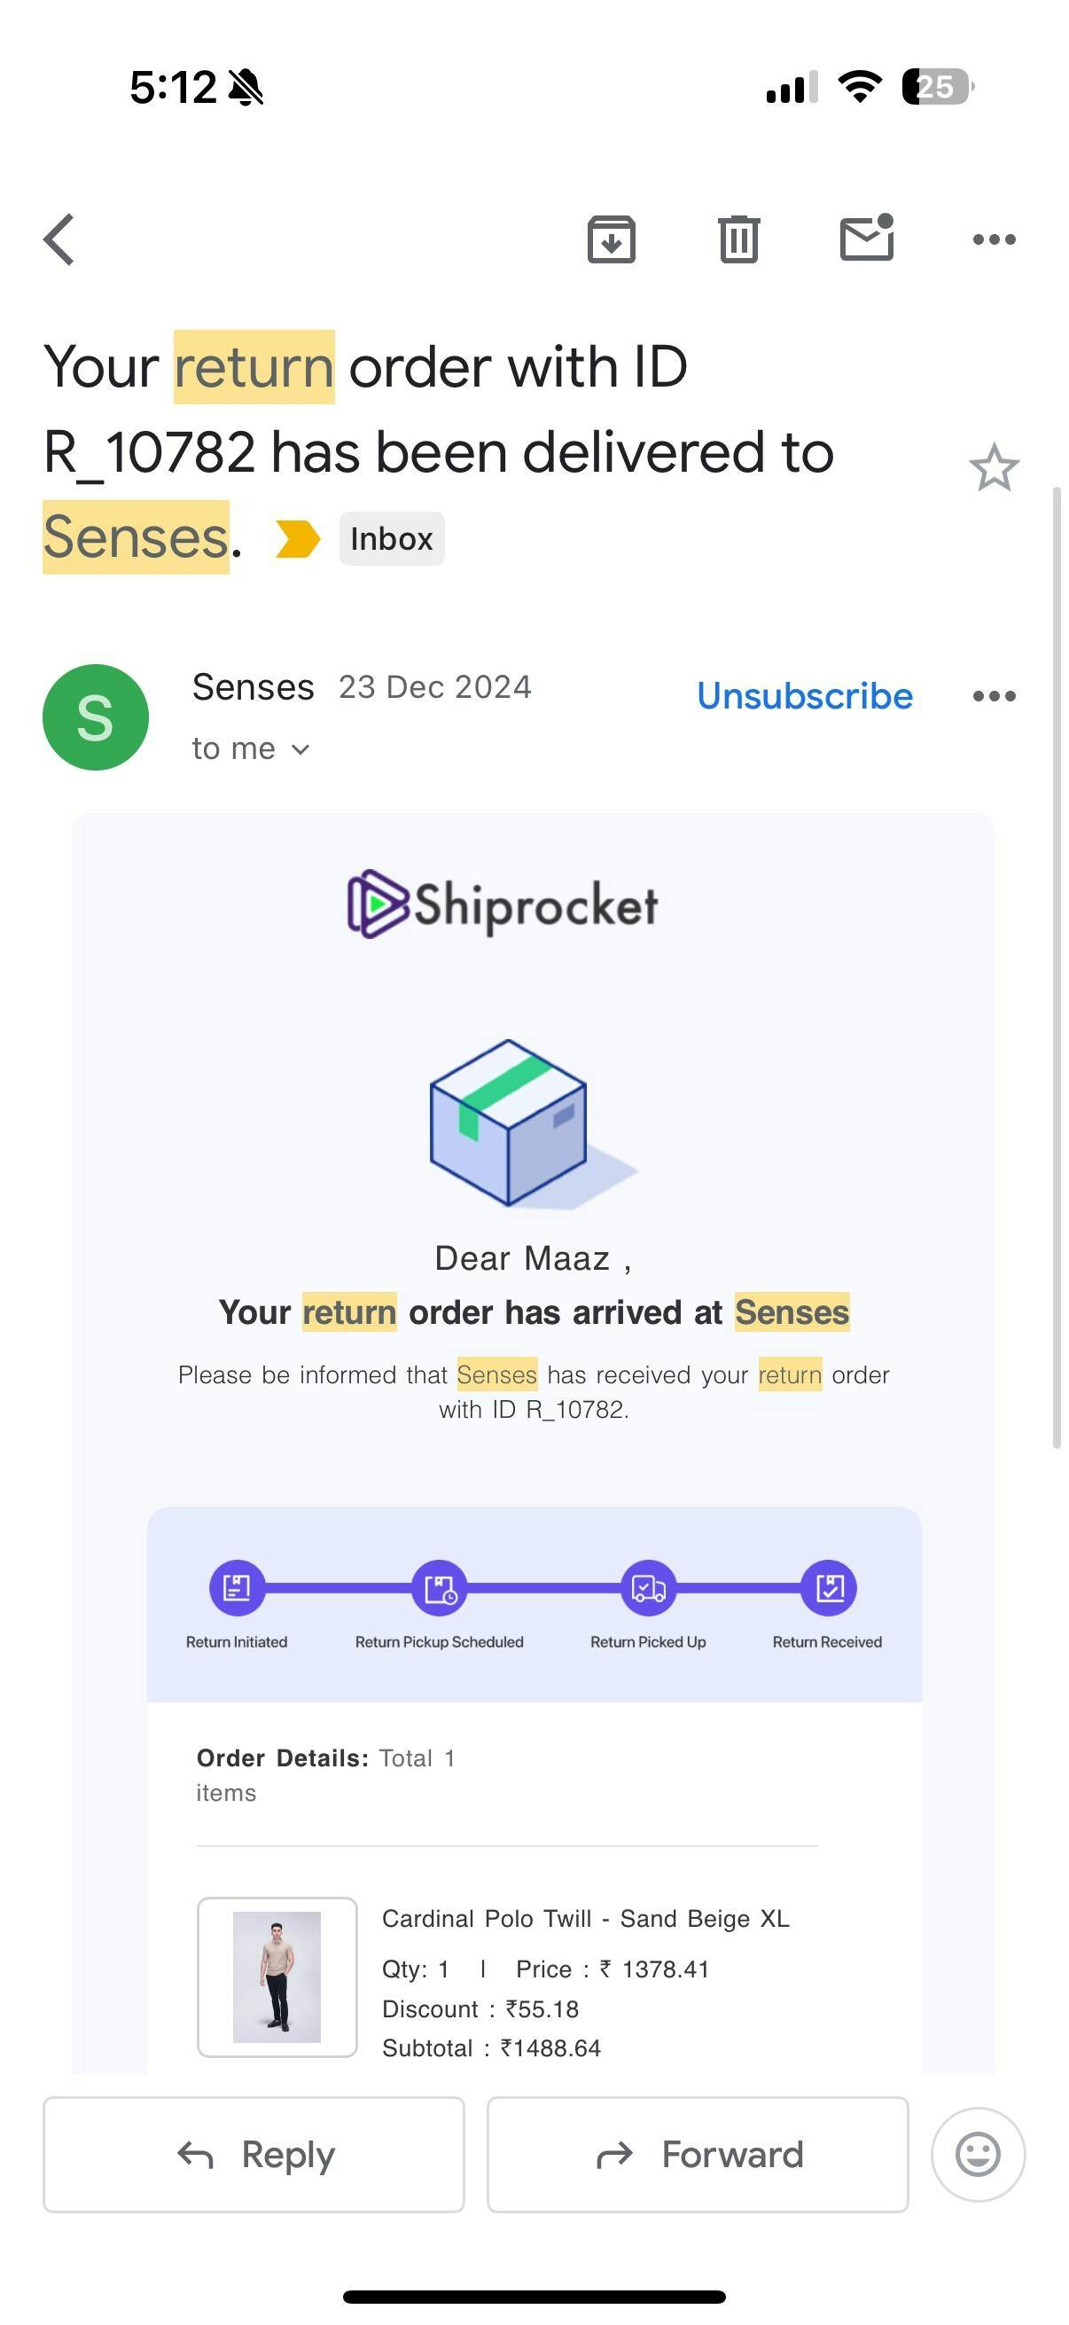The height and width of the screenshot is (2325, 1069).
Task: Go back using the back arrow
Action: (59, 239)
